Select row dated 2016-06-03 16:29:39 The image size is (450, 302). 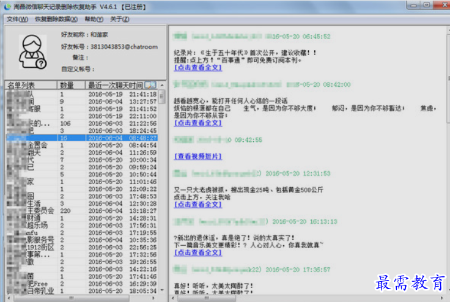pos(82,284)
